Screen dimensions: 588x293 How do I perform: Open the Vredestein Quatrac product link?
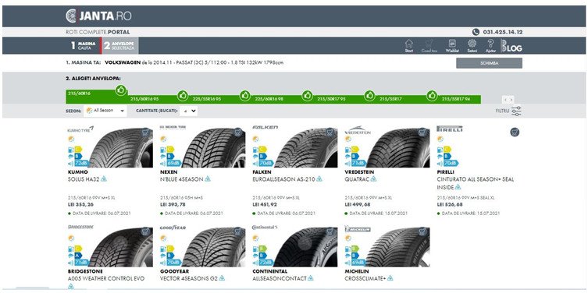click(x=357, y=179)
